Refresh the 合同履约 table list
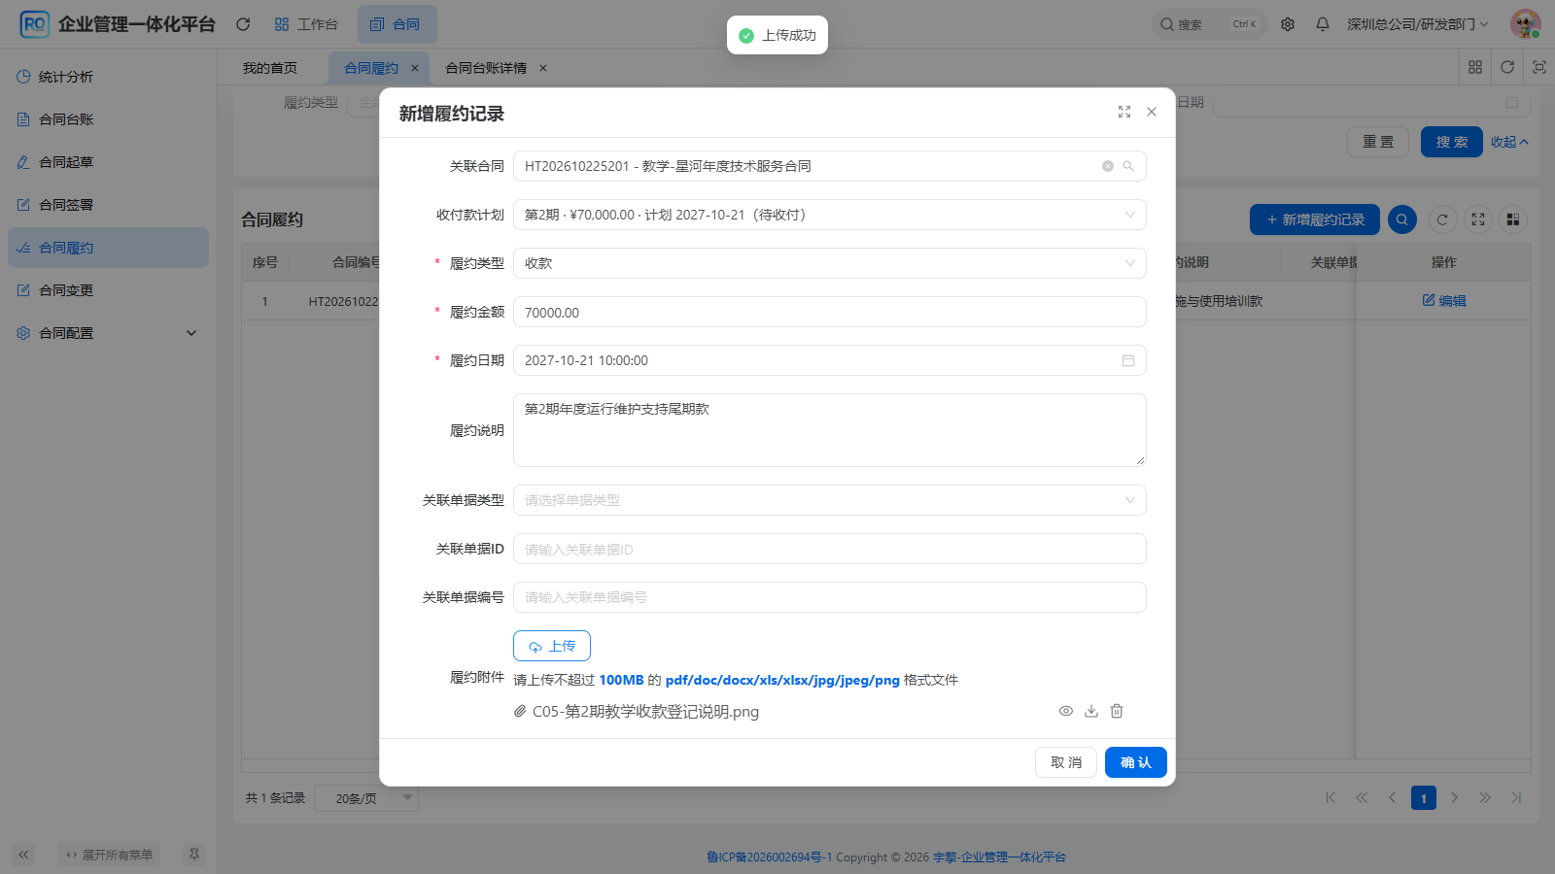The height and width of the screenshot is (874, 1555). pos(1442,219)
